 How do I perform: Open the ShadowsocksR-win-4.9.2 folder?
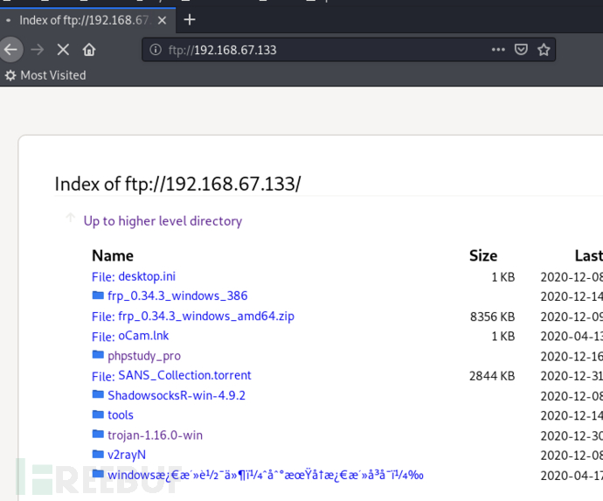coord(177,395)
